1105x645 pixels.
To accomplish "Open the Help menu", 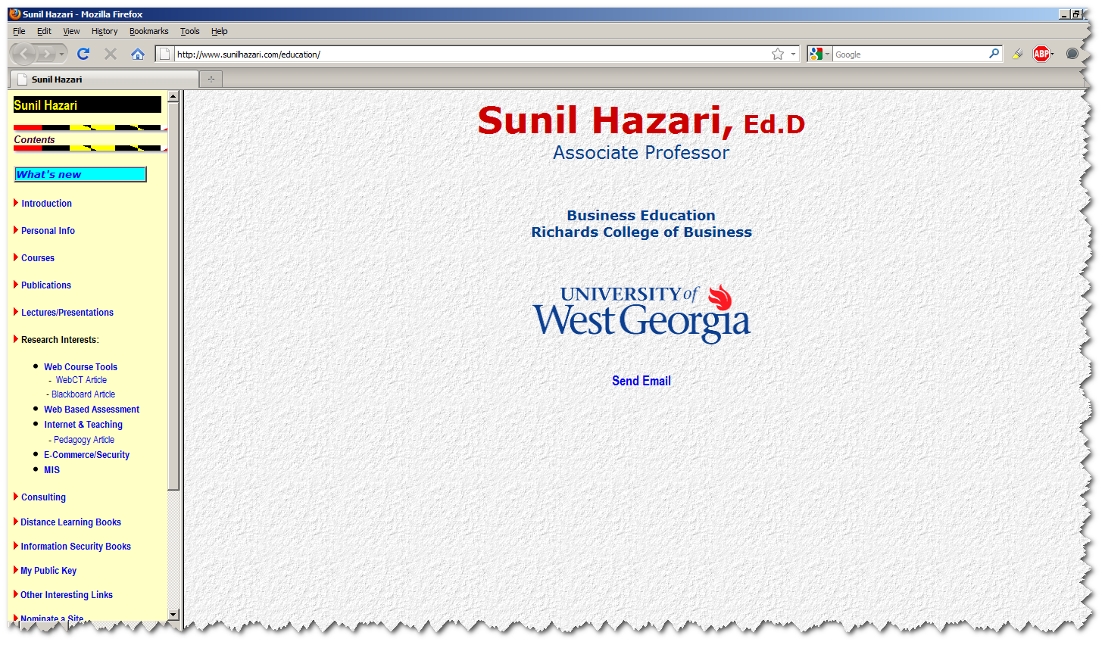I will pyautogui.click(x=219, y=31).
